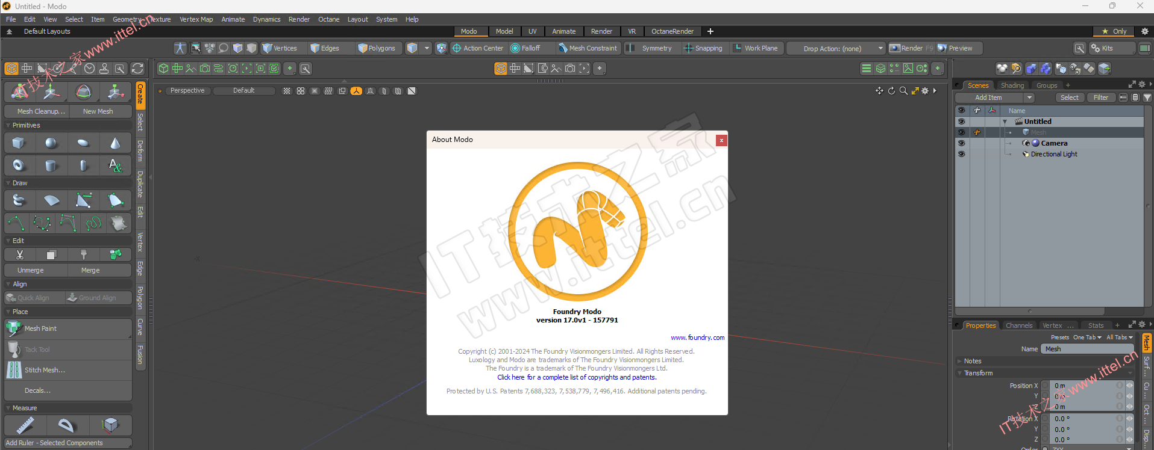The height and width of the screenshot is (450, 1154).
Task: Select the scissors cut tool under Edit
Action: point(19,254)
